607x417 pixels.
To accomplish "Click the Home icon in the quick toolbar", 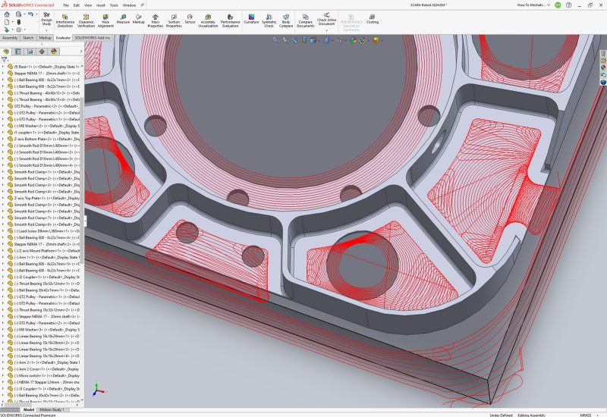I will tap(7, 14).
